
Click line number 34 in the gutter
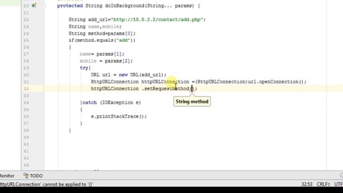tap(26, 102)
